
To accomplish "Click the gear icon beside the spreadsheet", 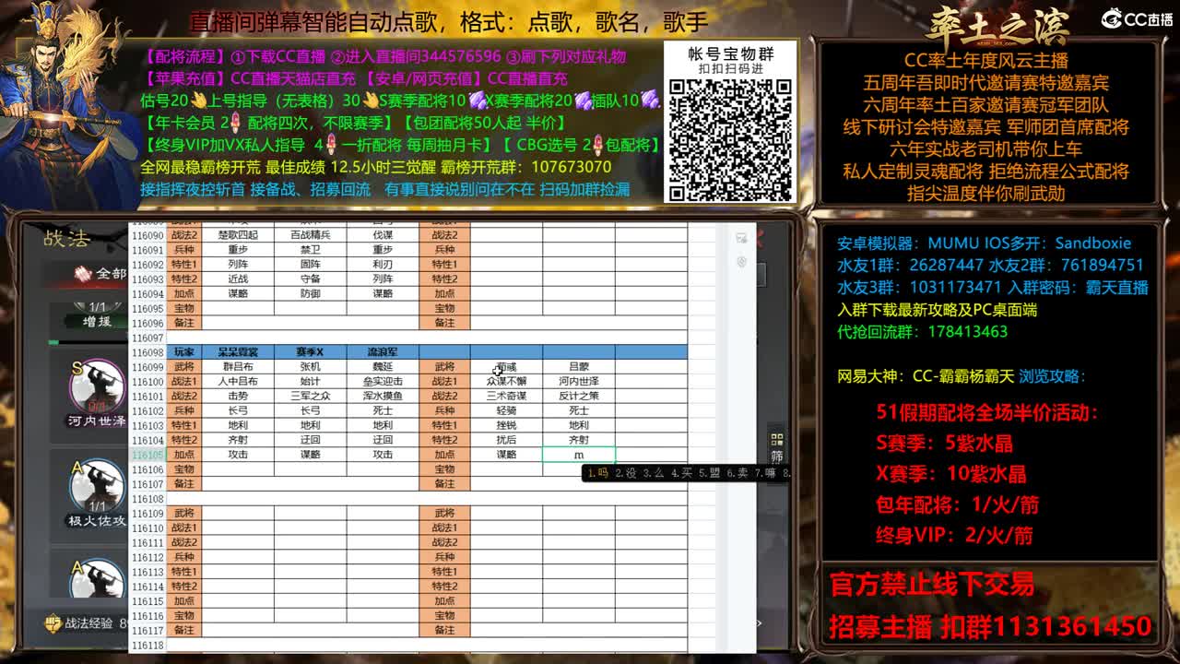I will (741, 262).
